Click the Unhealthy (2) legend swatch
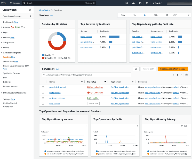The image size is (192, 159). pyautogui.click(x=43, y=58)
